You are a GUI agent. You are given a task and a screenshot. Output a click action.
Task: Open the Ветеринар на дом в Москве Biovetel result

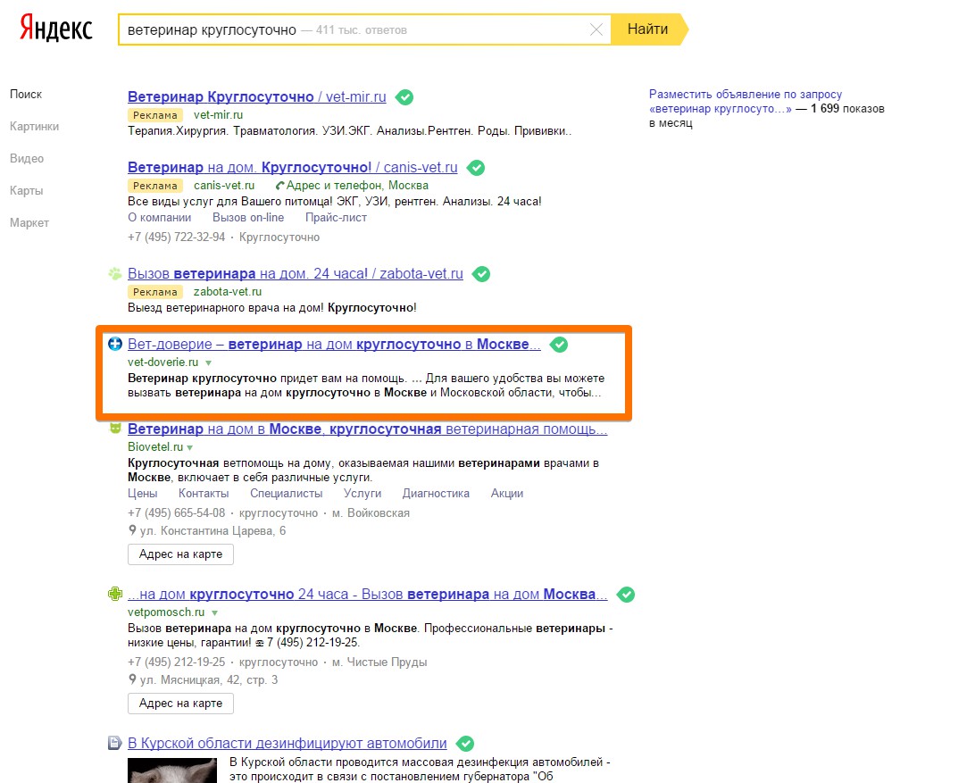click(368, 429)
